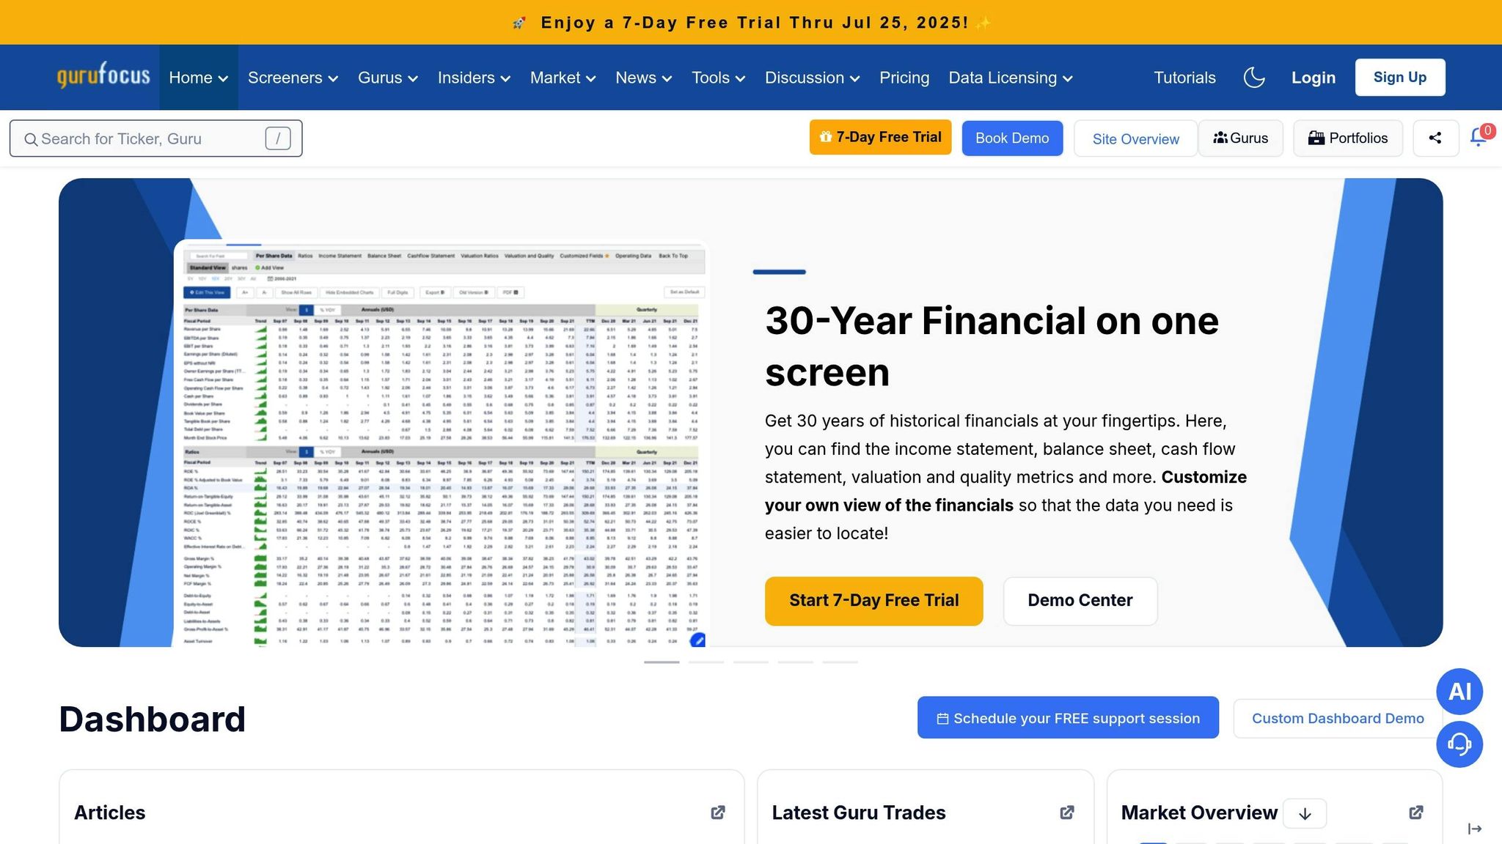Click the Latest Guru Trades title
1502x844 pixels.
click(x=859, y=812)
